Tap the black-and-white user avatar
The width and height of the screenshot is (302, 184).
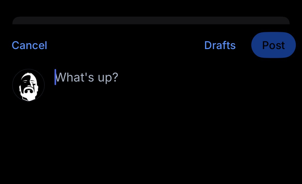click(x=28, y=85)
